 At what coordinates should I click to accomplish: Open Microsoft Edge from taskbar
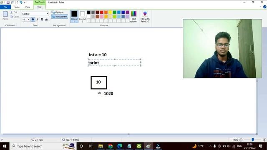click(120, 146)
